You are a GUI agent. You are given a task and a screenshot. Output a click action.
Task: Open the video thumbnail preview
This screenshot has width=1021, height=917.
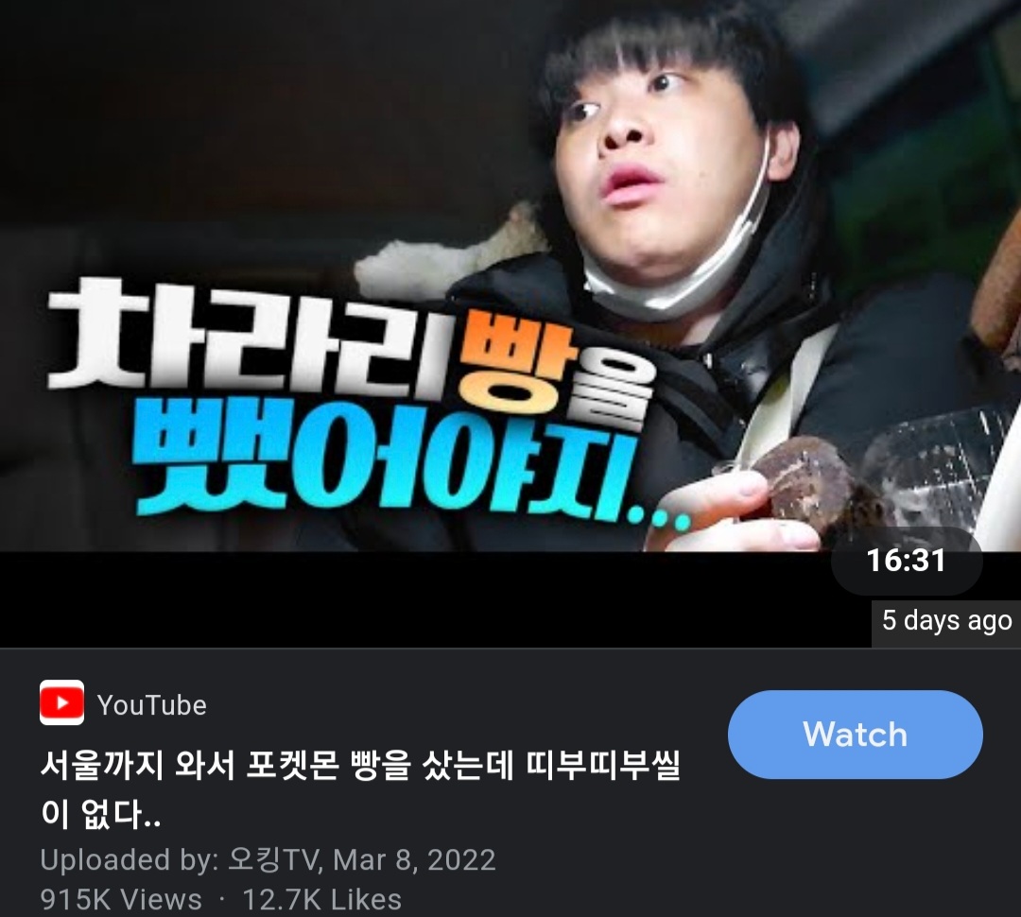pyautogui.click(x=510, y=275)
